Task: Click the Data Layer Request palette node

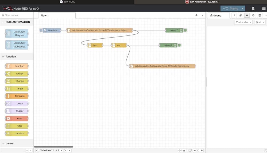Action: click(x=17, y=34)
